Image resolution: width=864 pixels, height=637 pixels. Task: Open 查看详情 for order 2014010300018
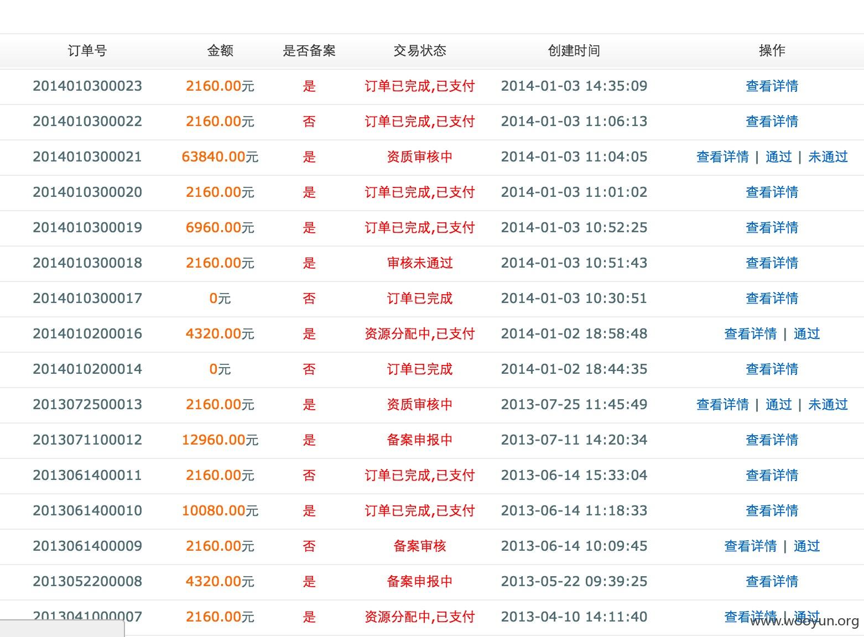point(772,263)
